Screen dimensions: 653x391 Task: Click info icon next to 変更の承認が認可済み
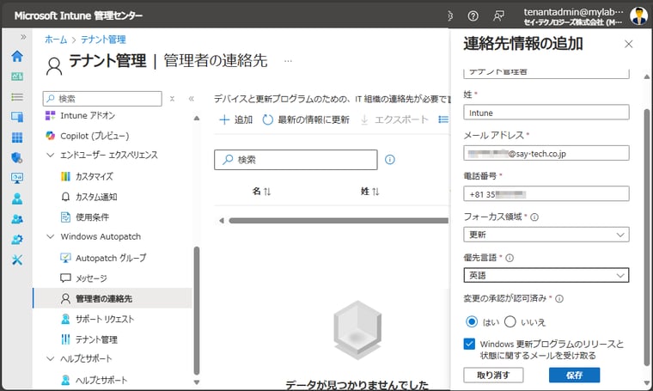click(559, 298)
